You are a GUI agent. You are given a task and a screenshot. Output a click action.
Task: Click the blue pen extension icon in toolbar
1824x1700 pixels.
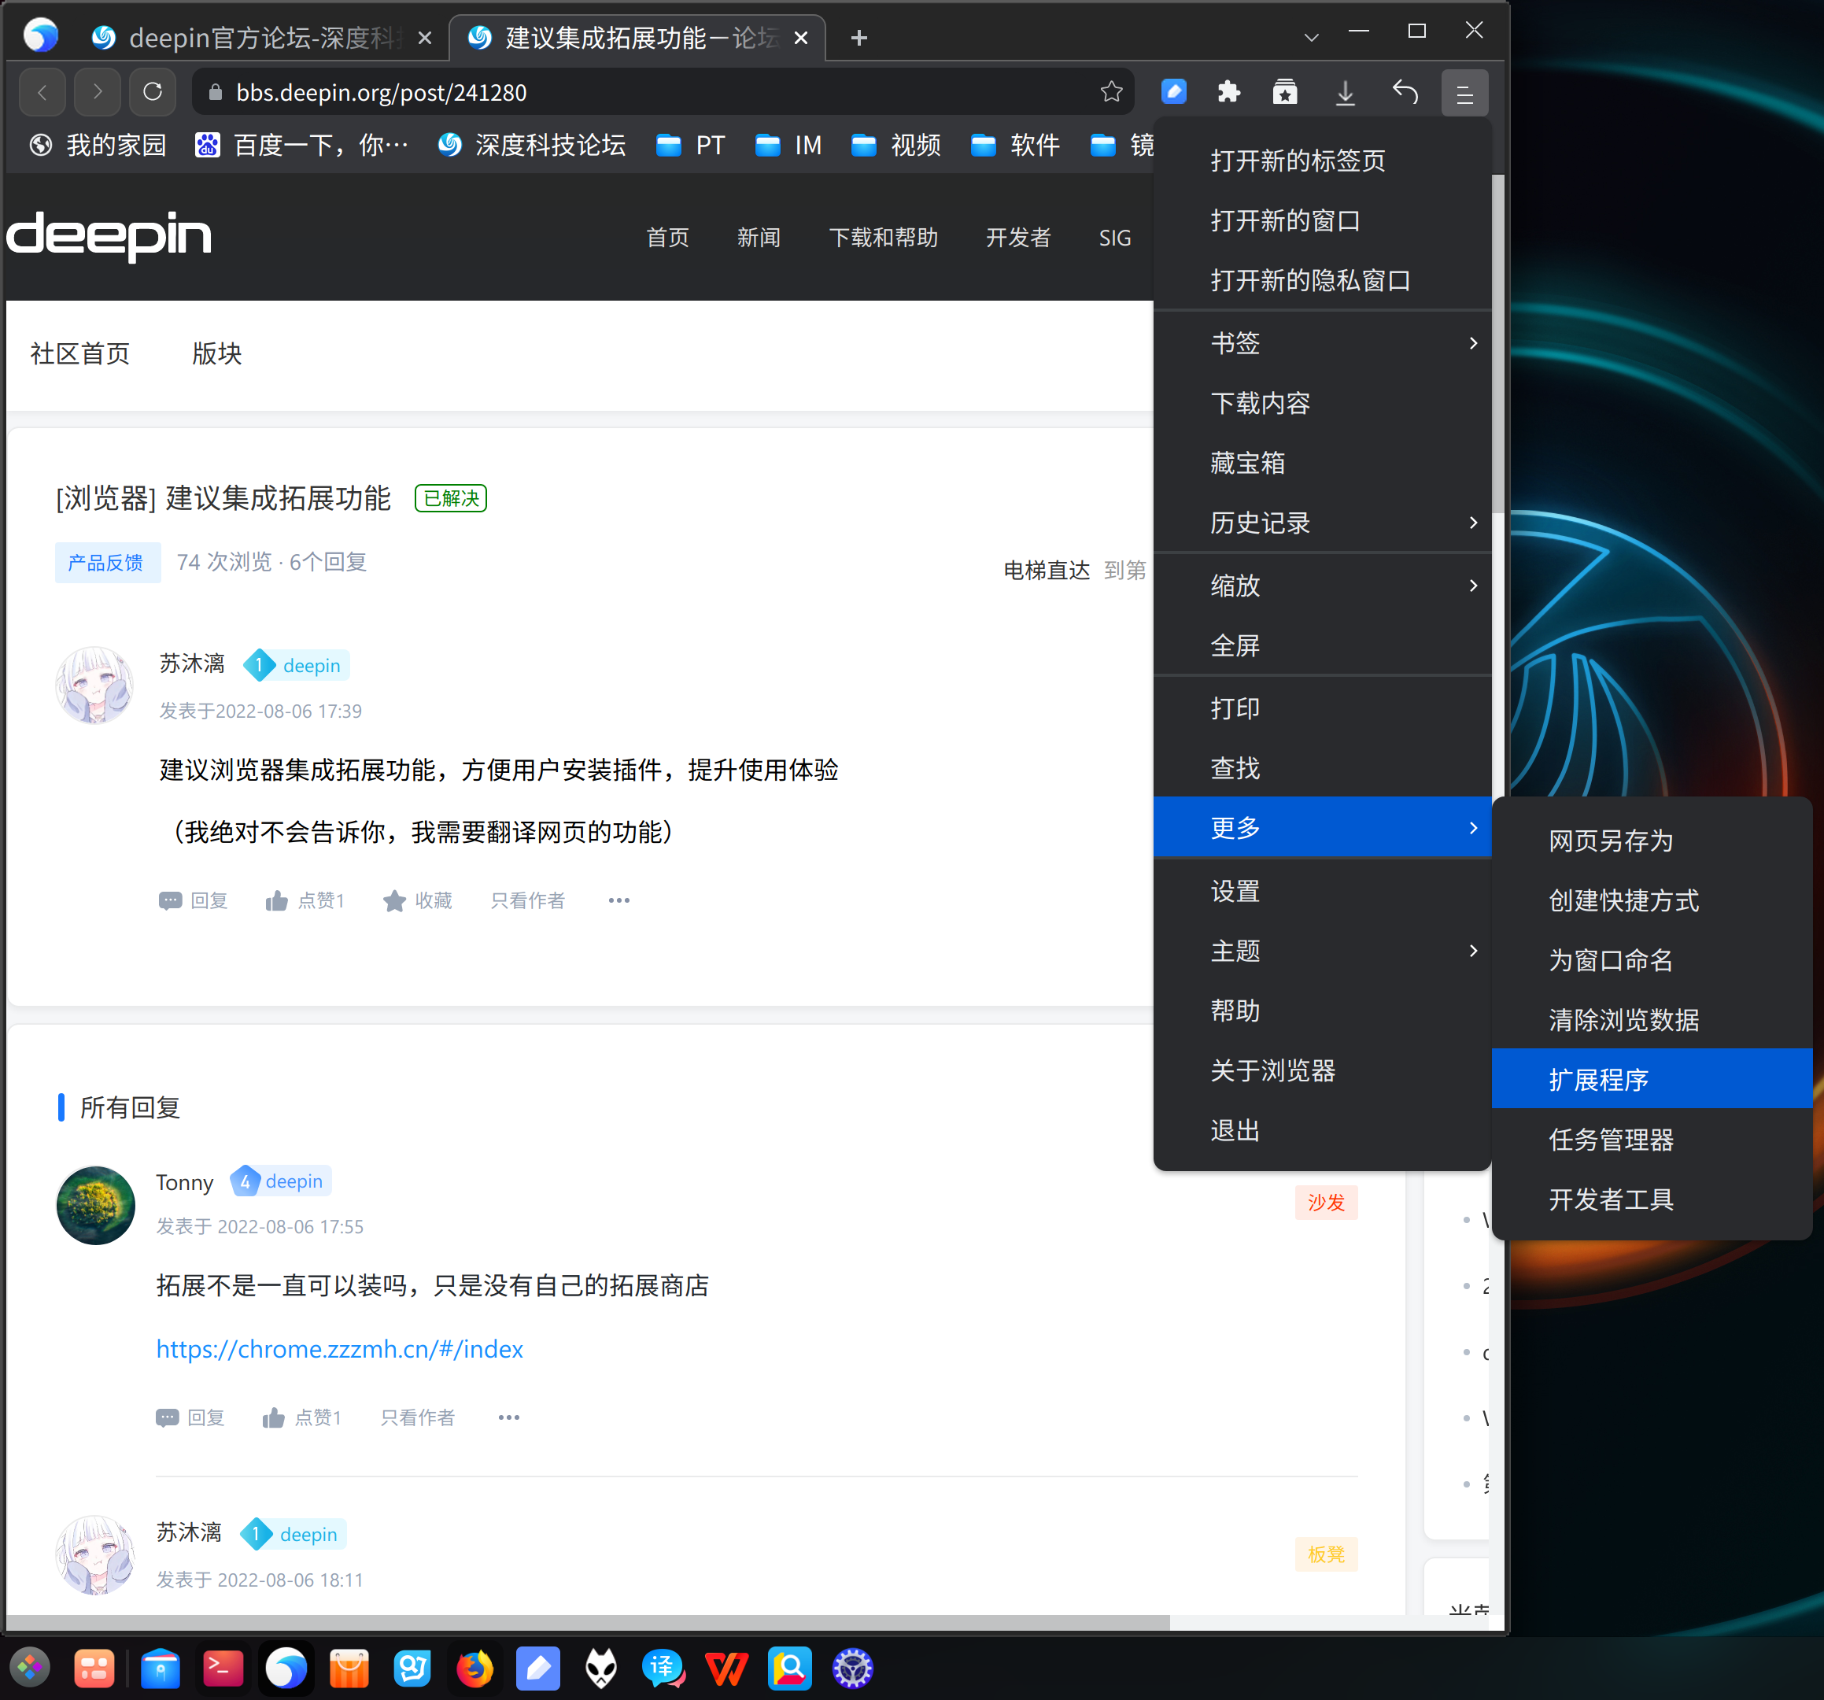[1173, 92]
